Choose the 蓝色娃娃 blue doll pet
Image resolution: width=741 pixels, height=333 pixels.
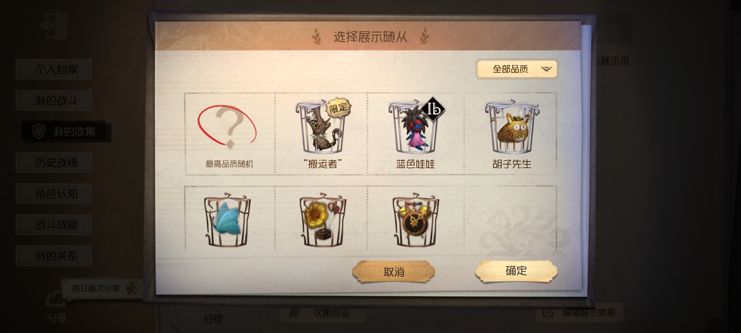pyautogui.click(x=415, y=126)
